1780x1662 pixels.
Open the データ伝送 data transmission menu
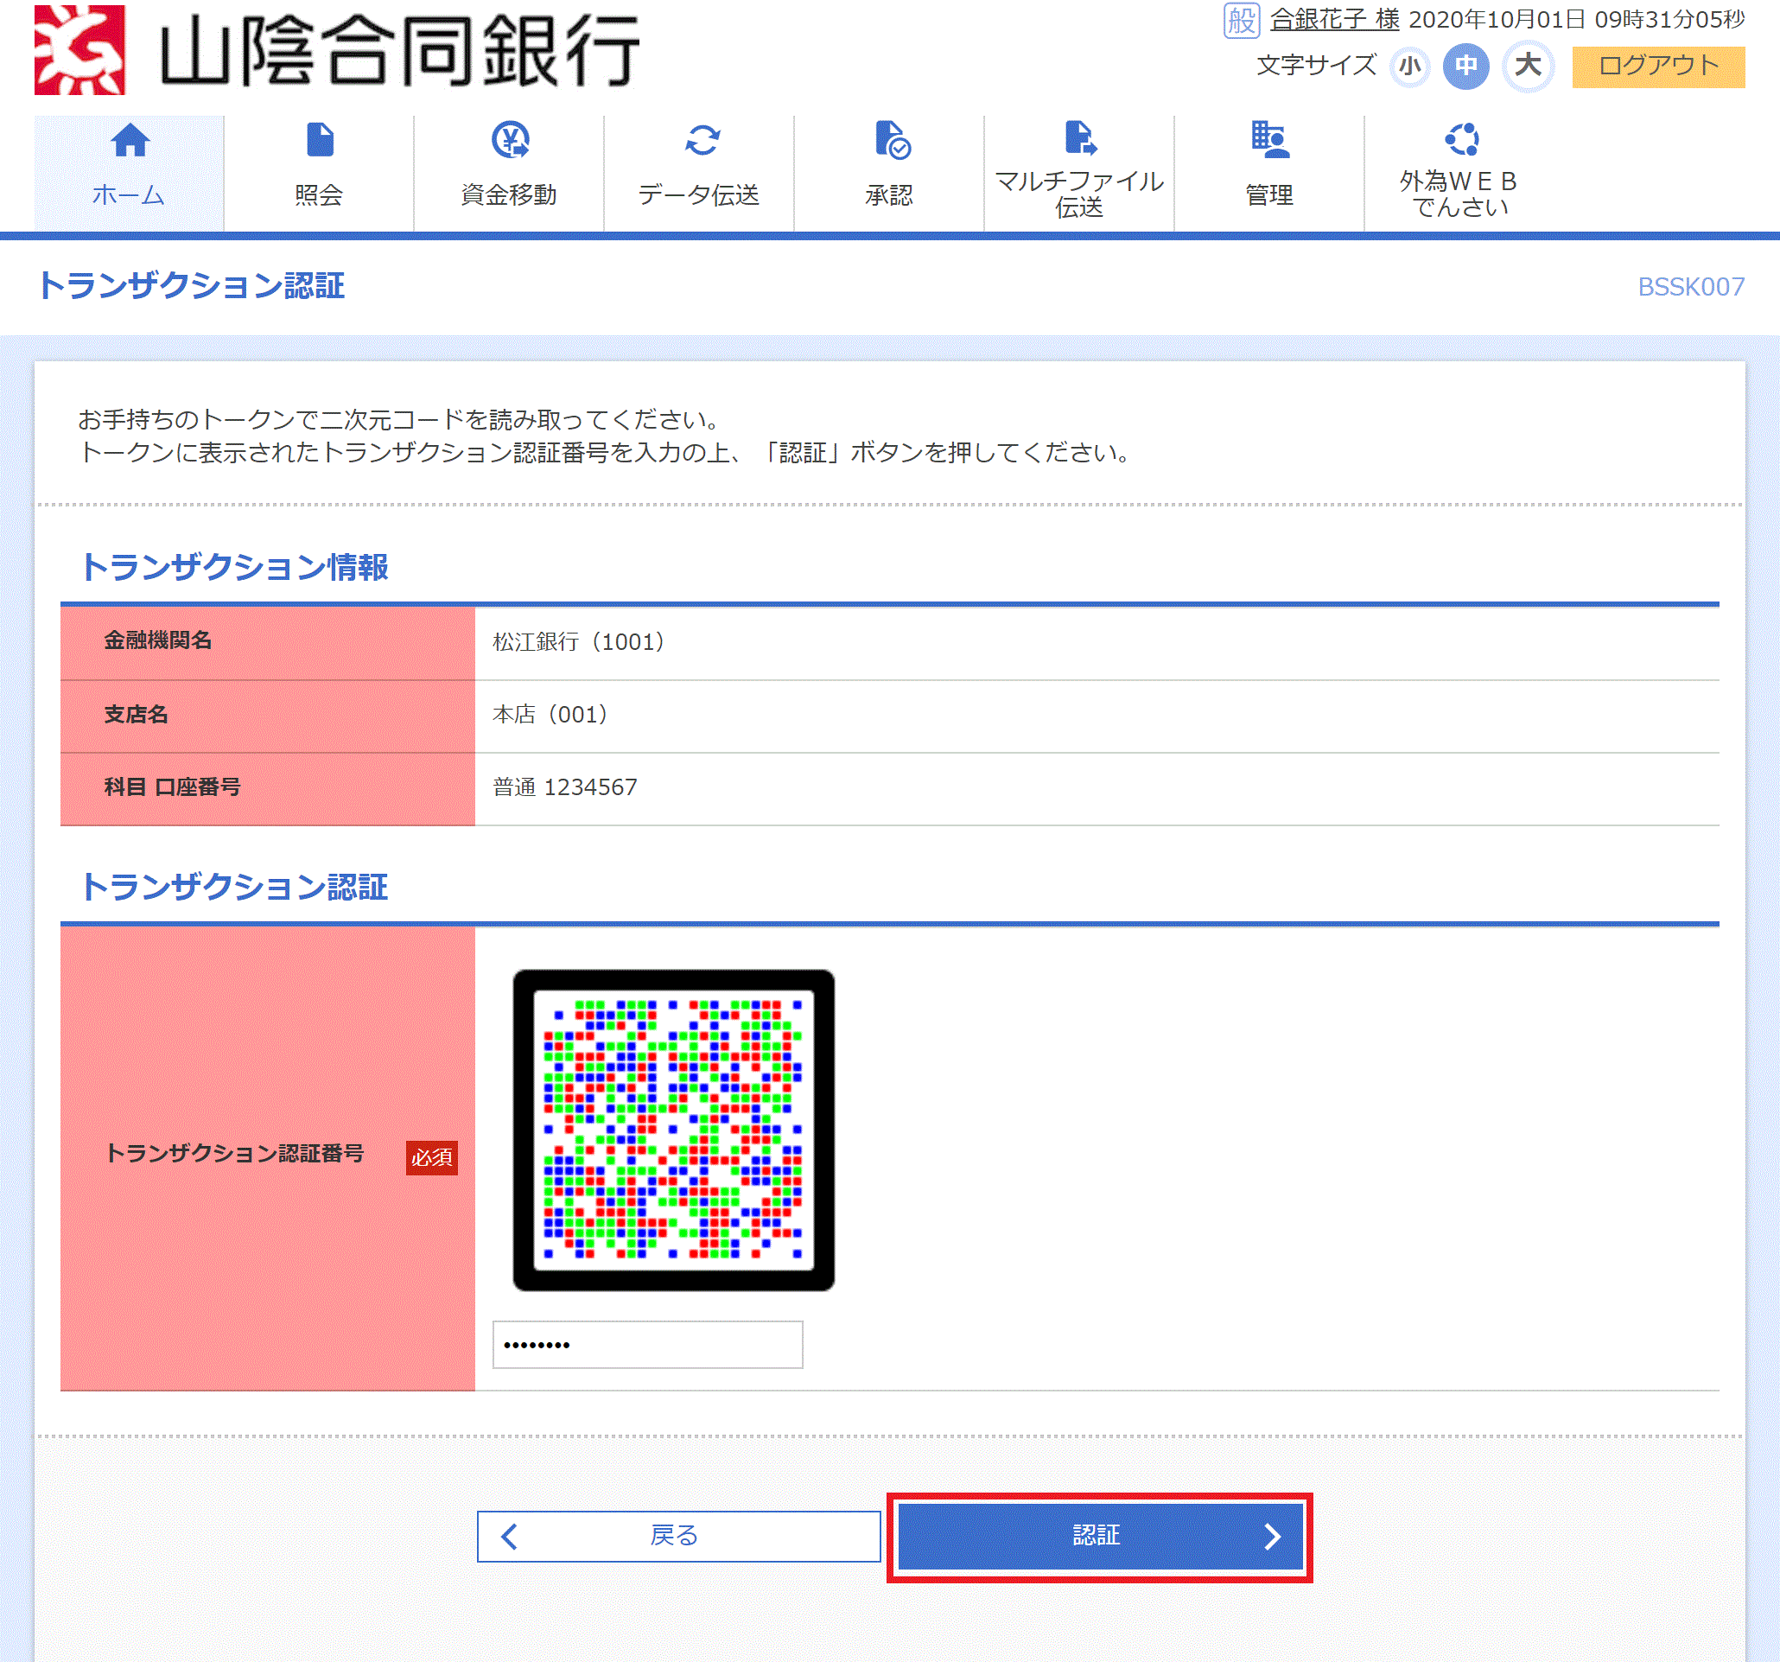click(699, 173)
